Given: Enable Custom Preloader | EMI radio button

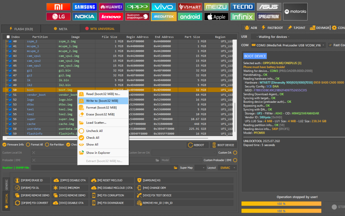Looking at the screenshot, I should [x=235, y=160].
